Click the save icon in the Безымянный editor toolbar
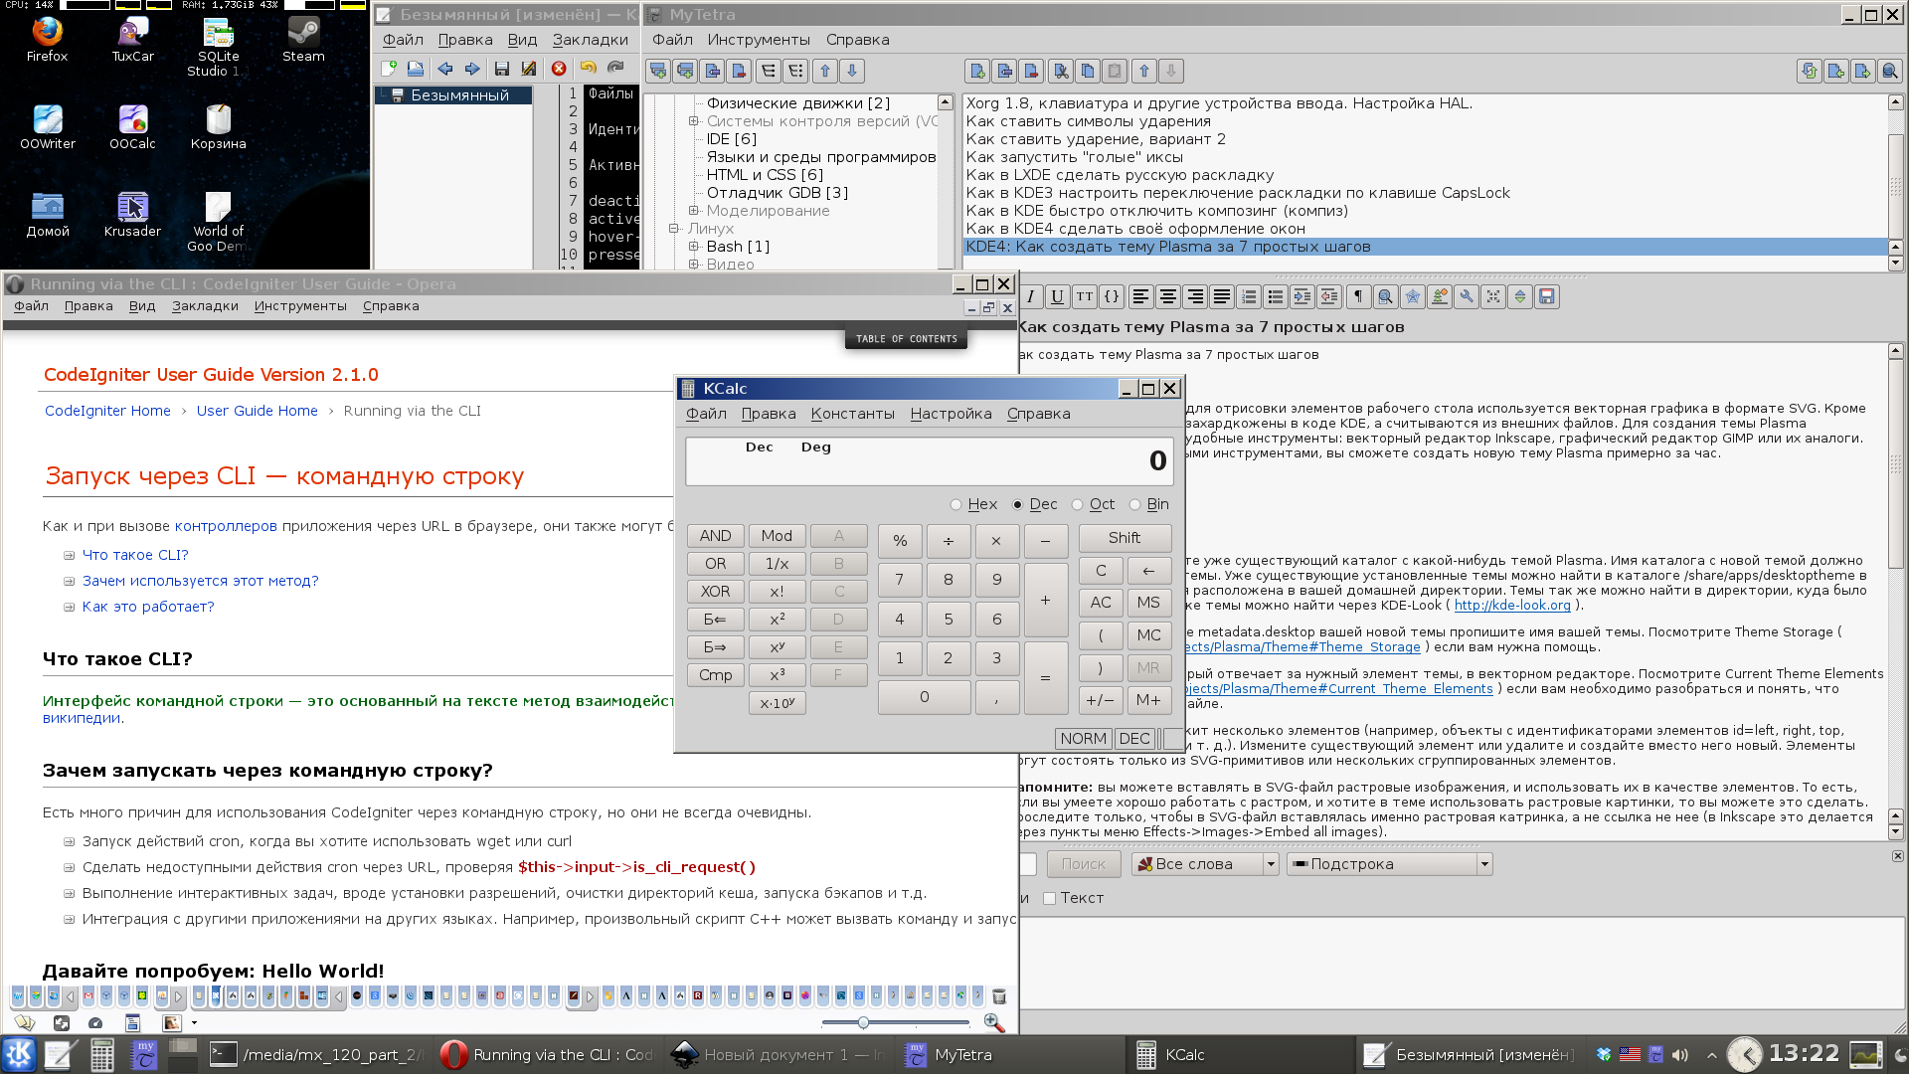 pos(502,68)
